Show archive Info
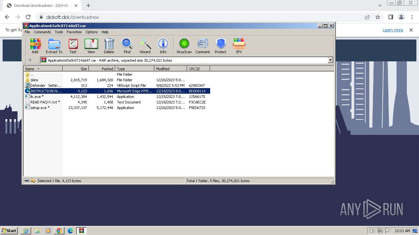The image size is (419, 235). (163, 46)
